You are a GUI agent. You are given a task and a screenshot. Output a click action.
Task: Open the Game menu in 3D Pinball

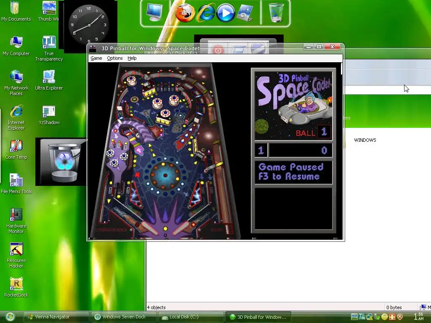point(96,58)
